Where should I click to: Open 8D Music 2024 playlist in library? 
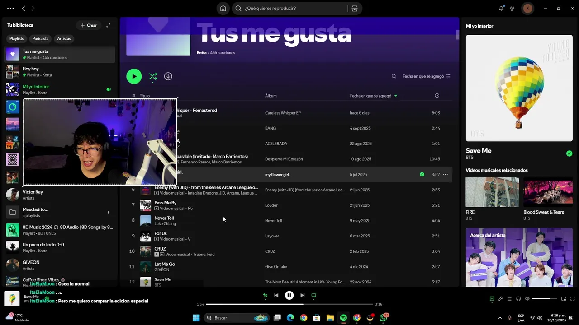pyautogui.click(x=60, y=230)
